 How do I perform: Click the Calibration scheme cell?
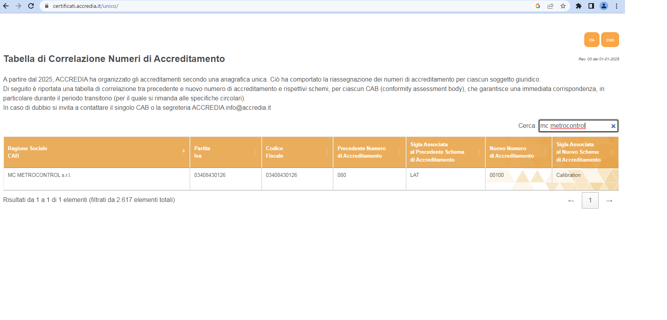(585, 179)
